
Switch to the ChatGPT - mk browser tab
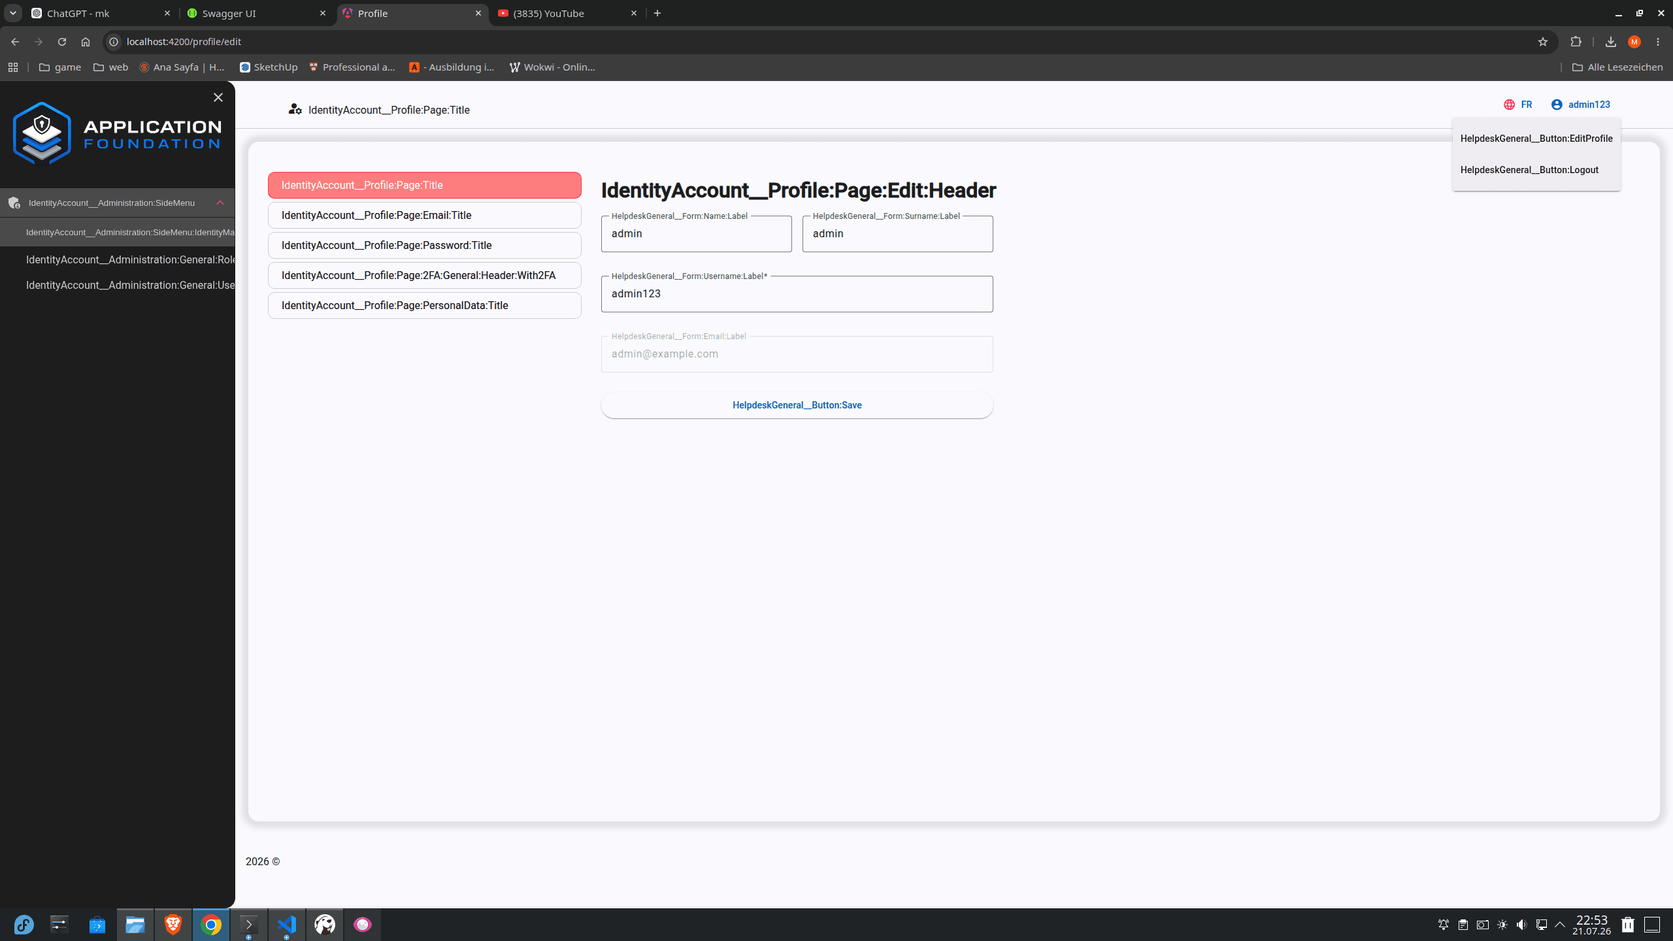[x=101, y=13]
